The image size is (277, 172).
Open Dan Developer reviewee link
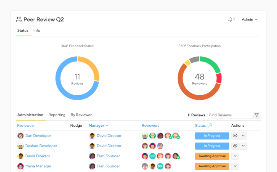coord(38,136)
